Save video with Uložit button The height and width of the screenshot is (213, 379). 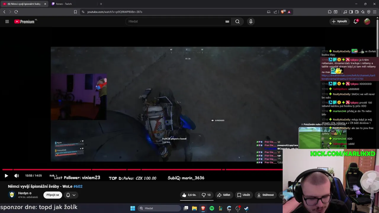click(243, 195)
